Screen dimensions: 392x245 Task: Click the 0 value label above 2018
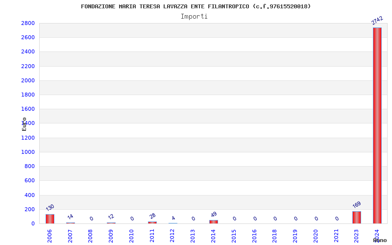[x=275, y=219]
